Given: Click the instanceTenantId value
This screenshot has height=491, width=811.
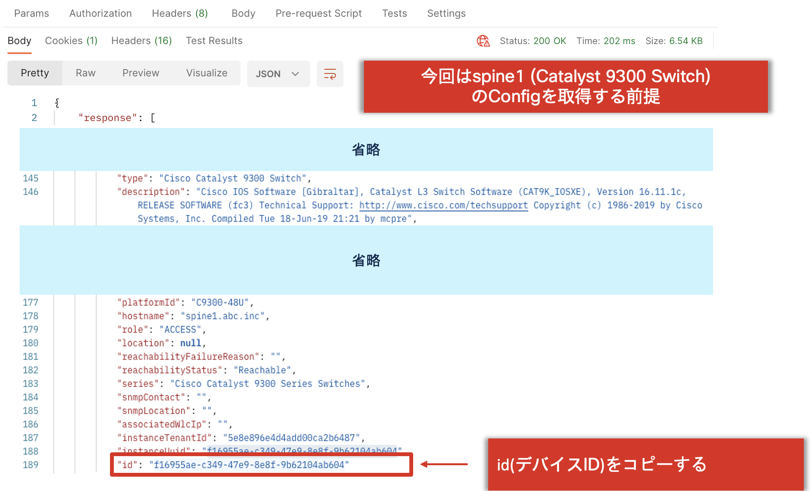Looking at the screenshot, I should click(291, 438).
